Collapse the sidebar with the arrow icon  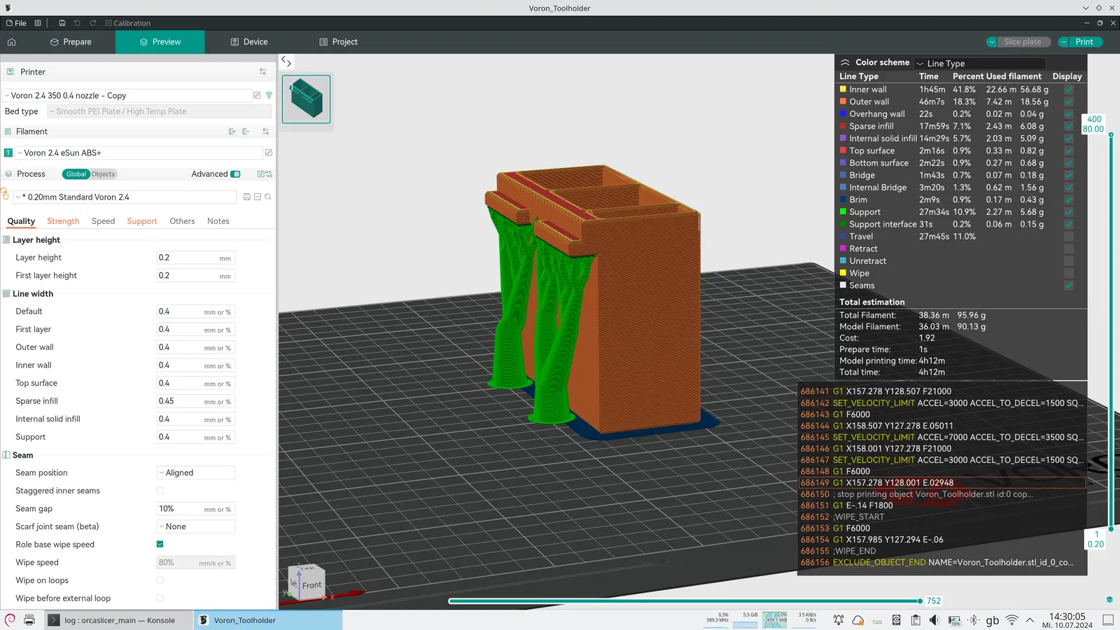tap(286, 62)
